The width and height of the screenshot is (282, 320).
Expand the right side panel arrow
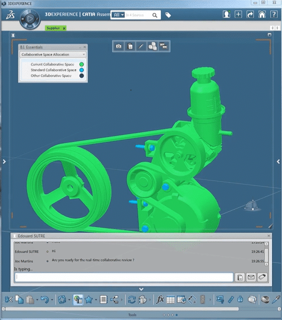point(279,162)
